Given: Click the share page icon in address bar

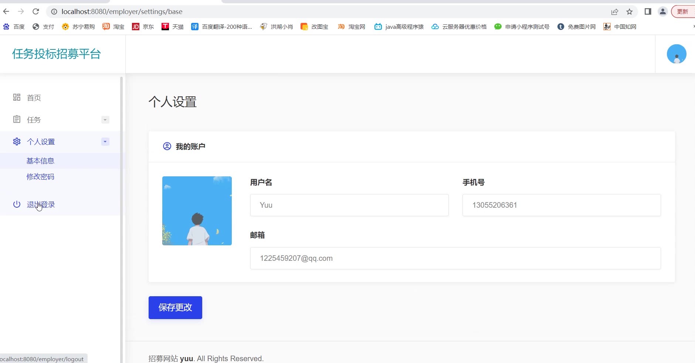Looking at the screenshot, I should (x=614, y=12).
